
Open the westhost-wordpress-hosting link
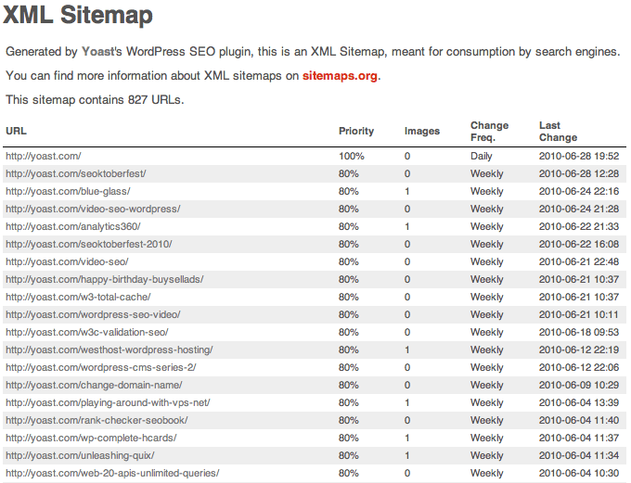click(109, 350)
